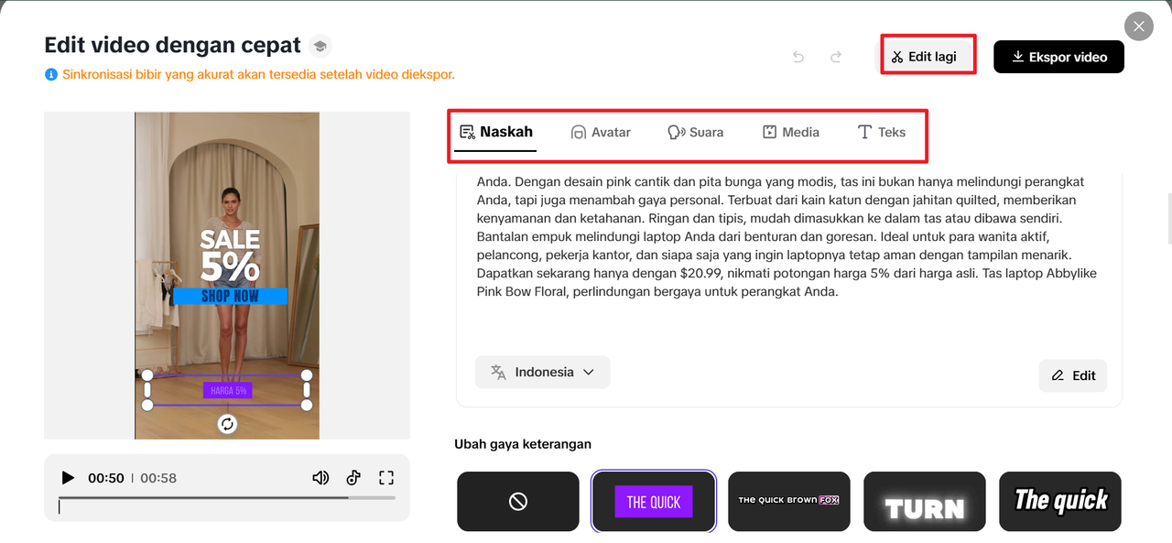
Task: Choose the glowing TURN caption style
Action: [925, 501]
